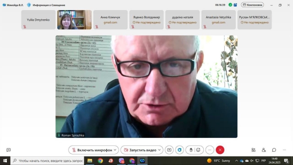Click Webex logo next to Жмойда В.Л.
Screen dimensions: 293x165
tap(4, 5)
